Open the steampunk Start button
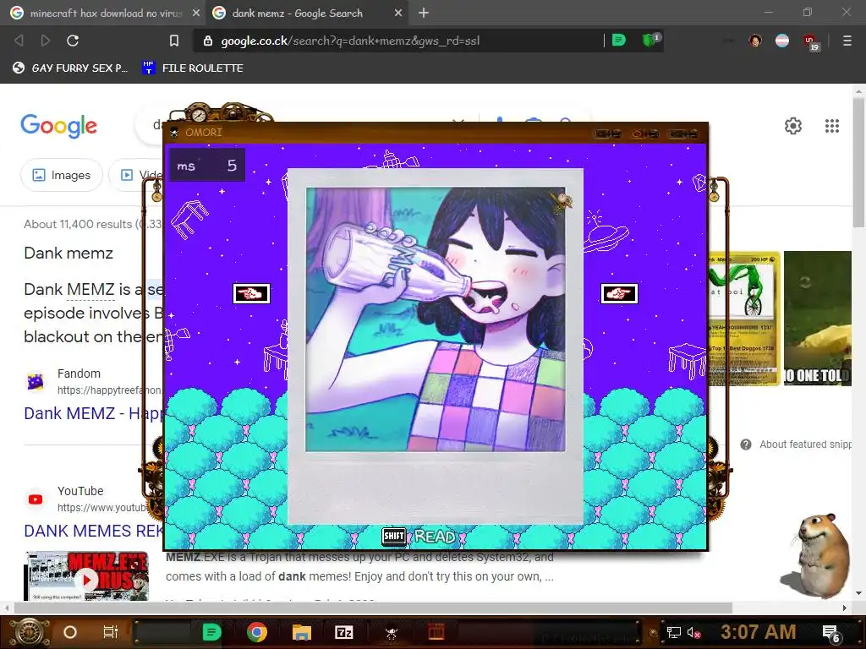 click(x=29, y=632)
